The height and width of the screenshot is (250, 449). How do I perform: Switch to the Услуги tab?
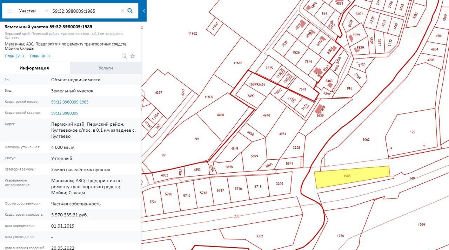[x=106, y=68]
